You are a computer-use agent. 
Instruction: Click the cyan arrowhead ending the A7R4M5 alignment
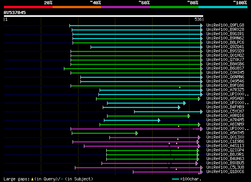pyautogui.click(x=159, y=120)
